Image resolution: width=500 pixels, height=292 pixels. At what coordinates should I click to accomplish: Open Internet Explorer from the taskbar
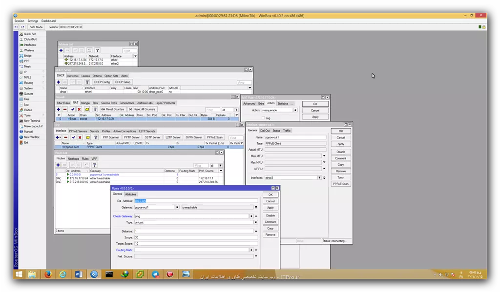pos(63,274)
